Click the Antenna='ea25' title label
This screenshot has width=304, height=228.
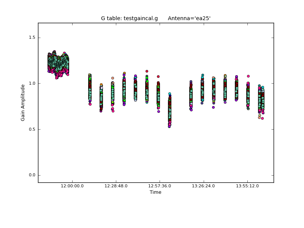point(189,18)
